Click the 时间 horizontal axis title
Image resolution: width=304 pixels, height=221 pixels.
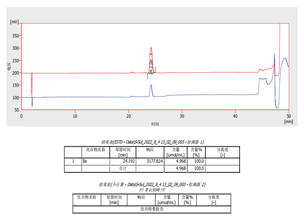coord(155,124)
